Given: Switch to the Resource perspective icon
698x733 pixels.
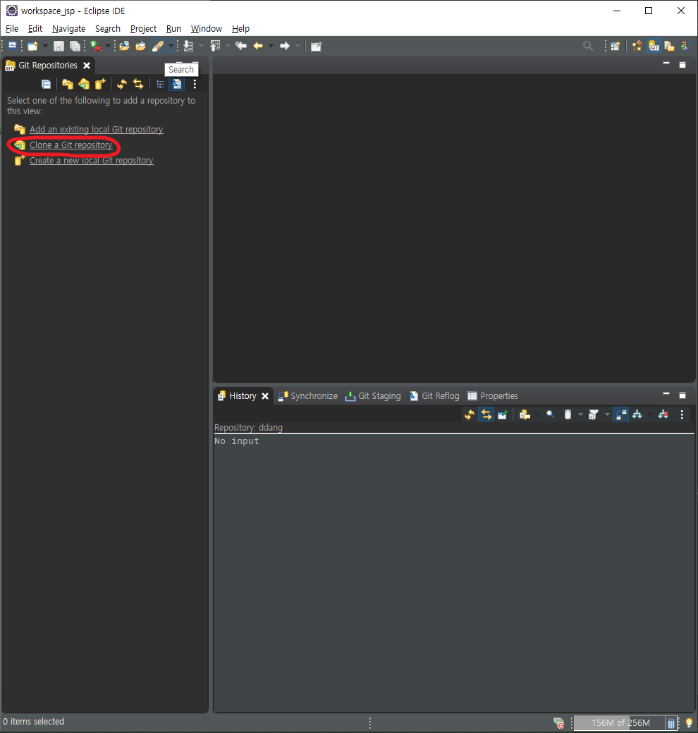Looking at the screenshot, I should pyautogui.click(x=670, y=46).
